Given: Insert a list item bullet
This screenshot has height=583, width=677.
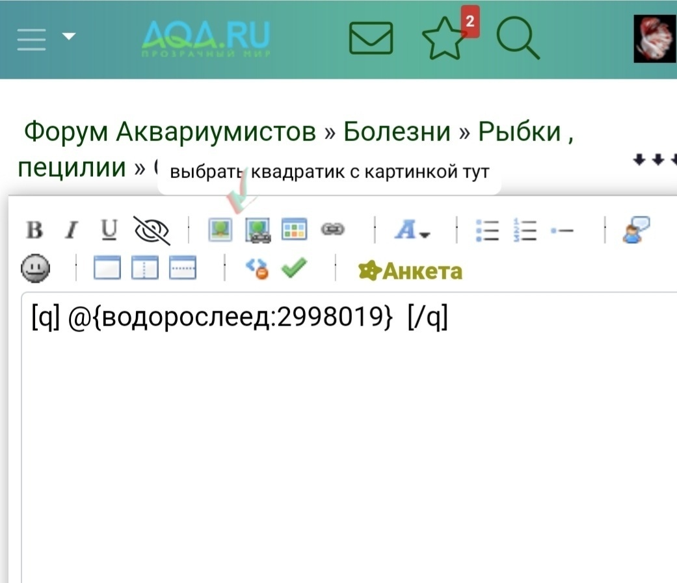Looking at the screenshot, I should tap(562, 231).
